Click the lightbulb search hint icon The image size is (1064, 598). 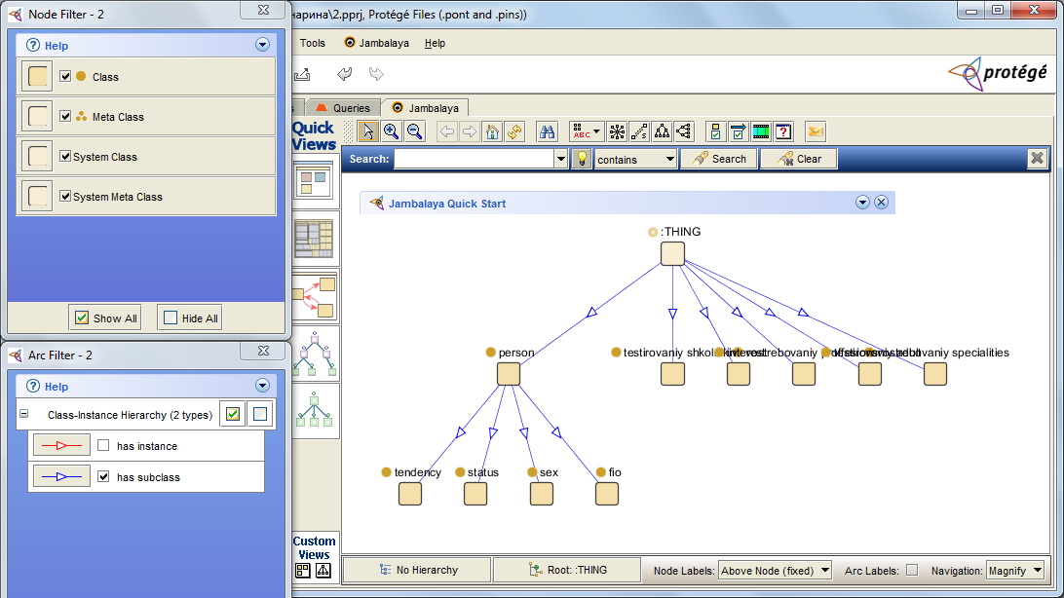pyautogui.click(x=582, y=159)
